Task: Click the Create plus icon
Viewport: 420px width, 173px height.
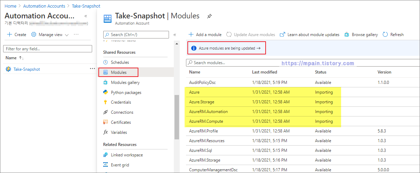Action: [9, 34]
